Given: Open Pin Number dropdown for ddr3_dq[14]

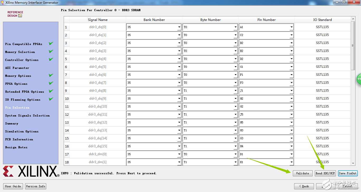Looking at the screenshot, I should [266, 138].
